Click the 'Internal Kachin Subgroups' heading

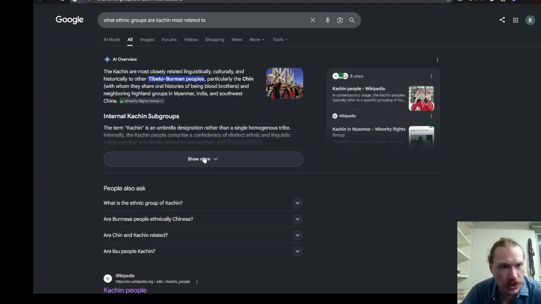[141, 116]
